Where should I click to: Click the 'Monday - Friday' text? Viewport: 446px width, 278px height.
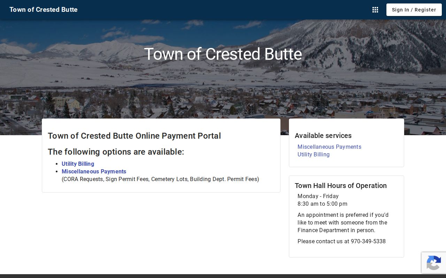pyautogui.click(x=318, y=196)
